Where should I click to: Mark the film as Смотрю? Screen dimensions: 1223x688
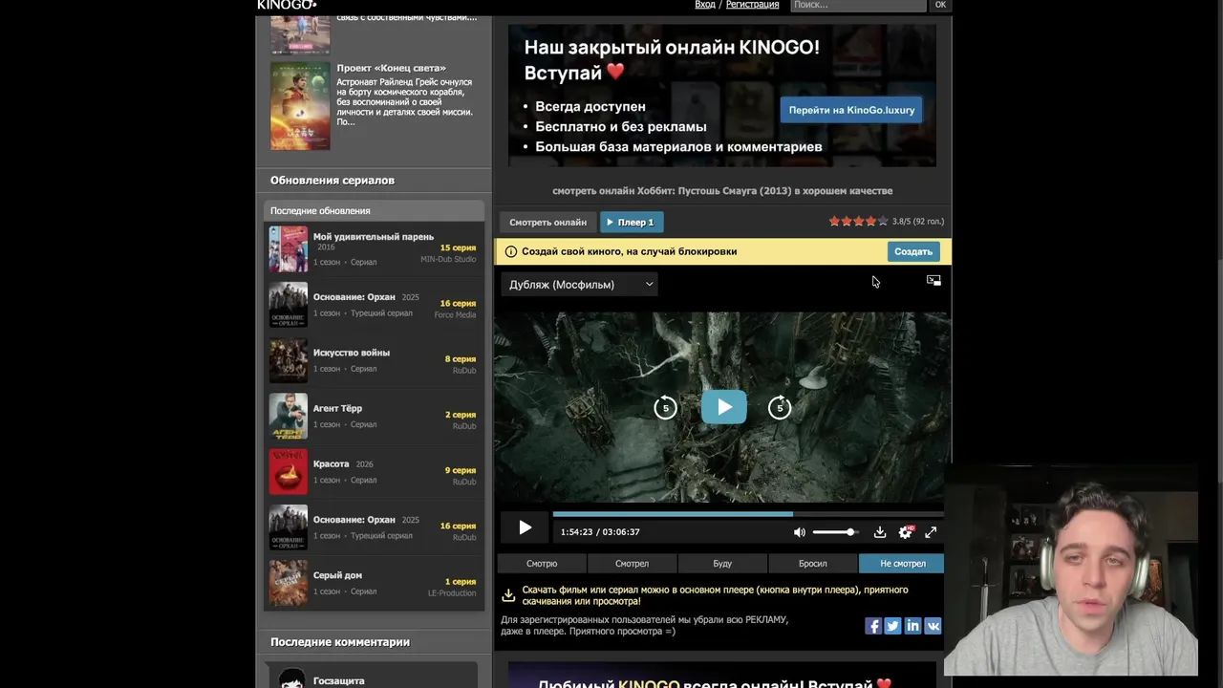542,564
